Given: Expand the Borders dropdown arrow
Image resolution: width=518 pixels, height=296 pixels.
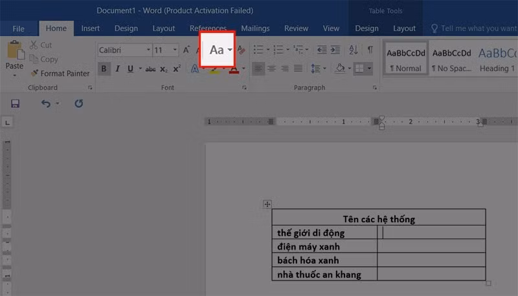Looking at the screenshot, I should point(369,69).
